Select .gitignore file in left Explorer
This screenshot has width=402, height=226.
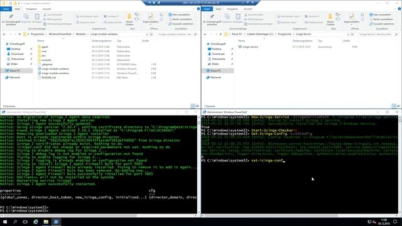(47, 64)
